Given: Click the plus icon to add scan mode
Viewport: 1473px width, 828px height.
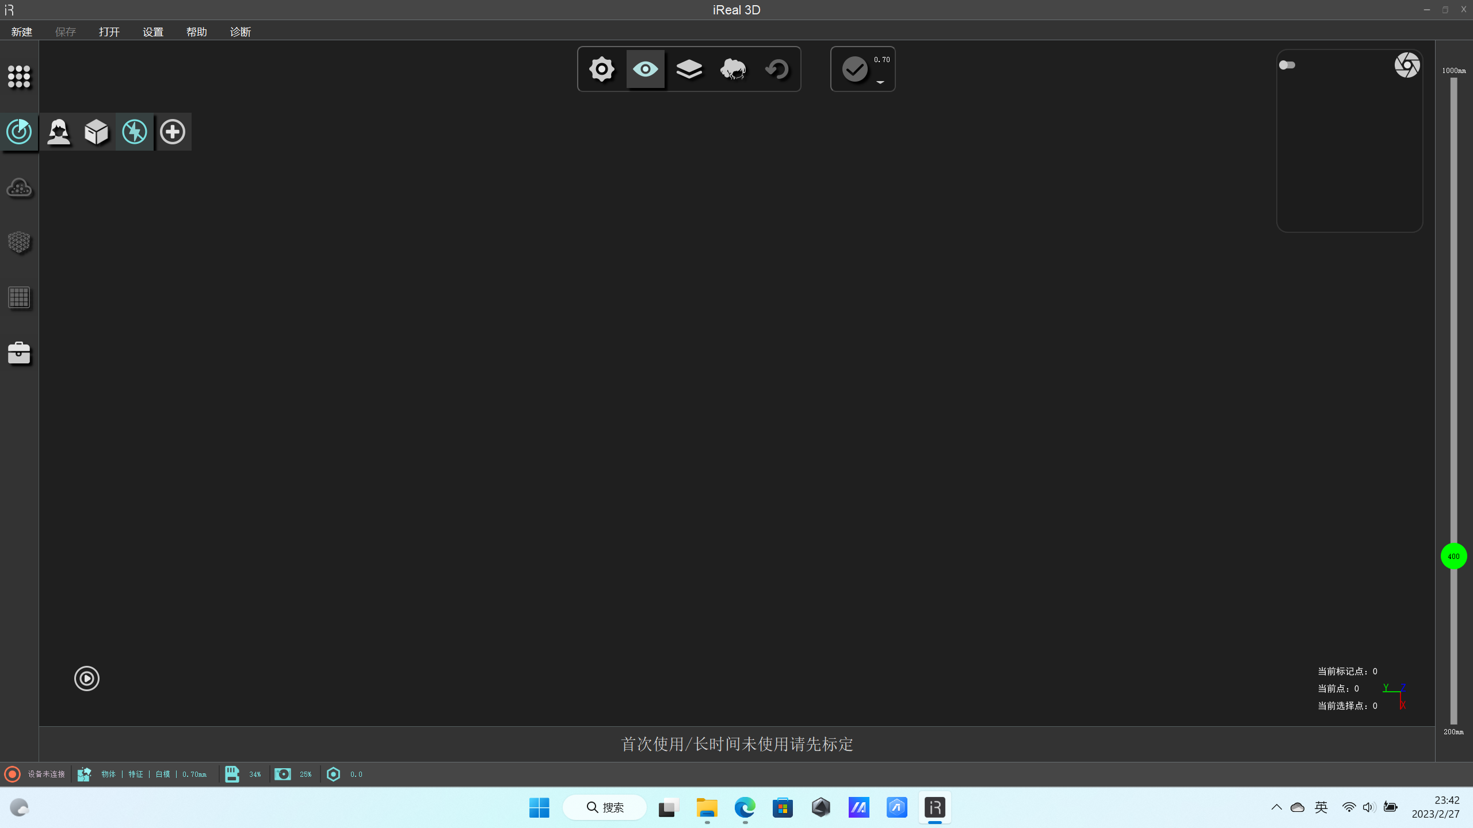Looking at the screenshot, I should [173, 132].
